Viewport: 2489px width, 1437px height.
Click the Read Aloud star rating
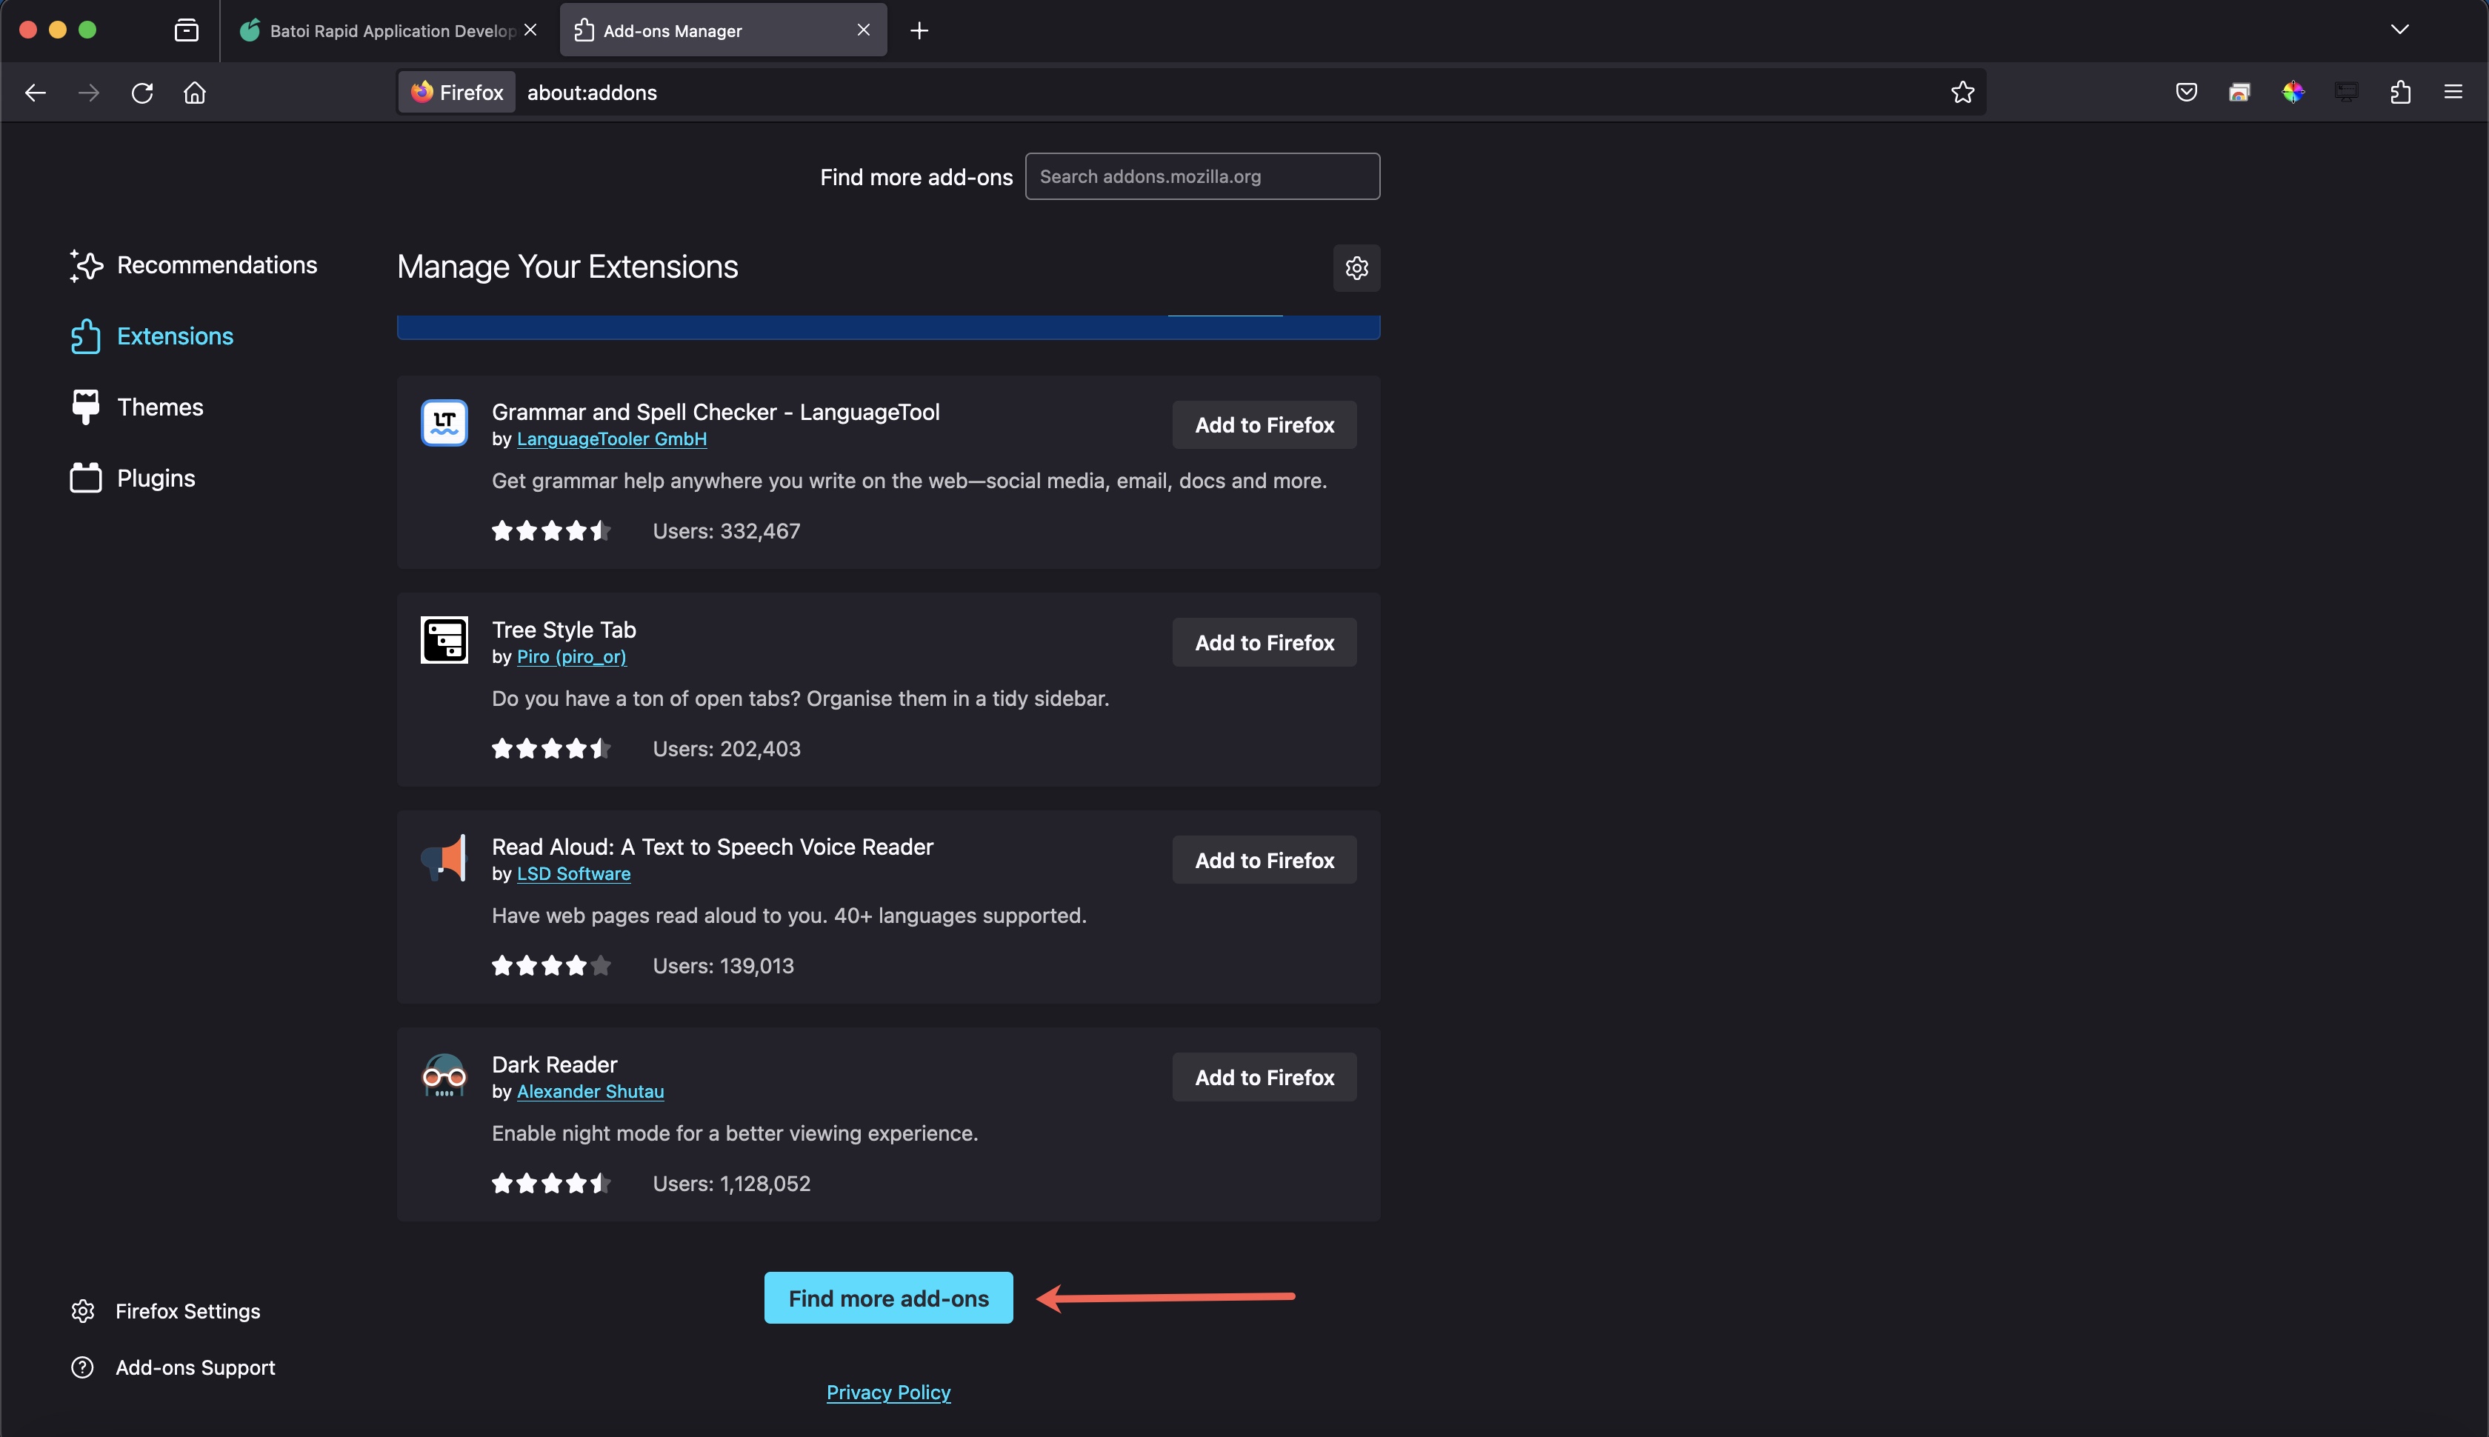[550, 965]
